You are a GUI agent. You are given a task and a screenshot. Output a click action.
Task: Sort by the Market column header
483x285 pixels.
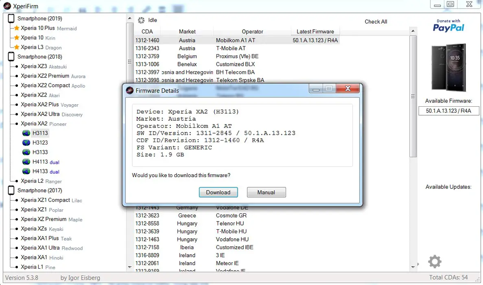(187, 31)
